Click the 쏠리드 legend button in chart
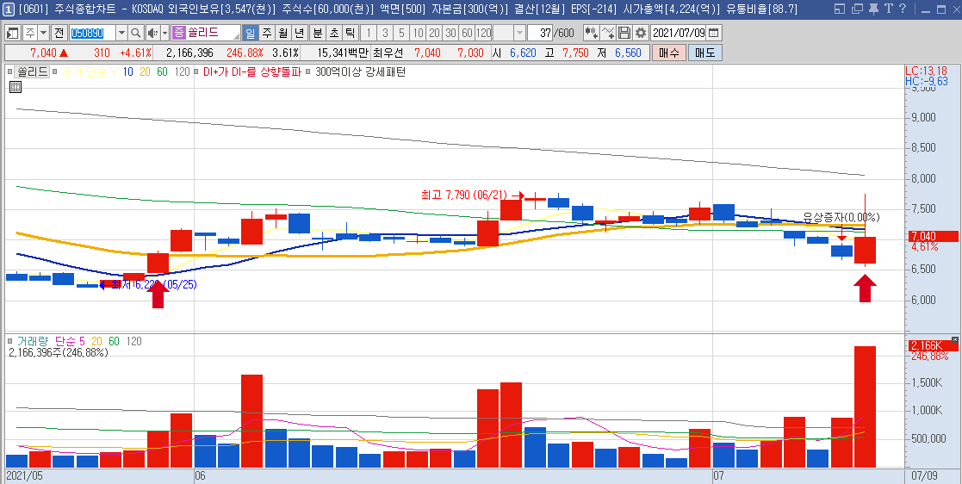 coord(32,71)
